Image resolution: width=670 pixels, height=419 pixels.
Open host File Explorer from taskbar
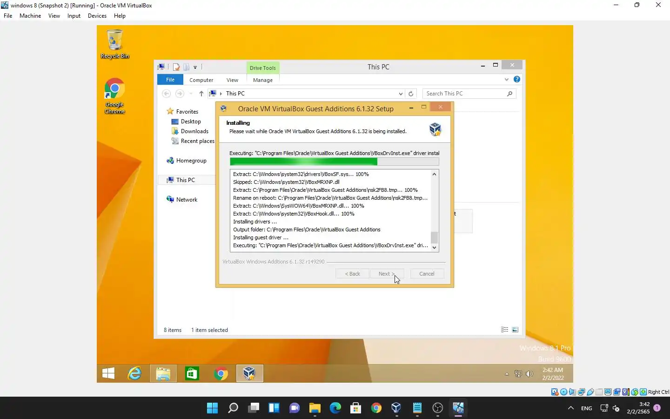click(x=315, y=408)
